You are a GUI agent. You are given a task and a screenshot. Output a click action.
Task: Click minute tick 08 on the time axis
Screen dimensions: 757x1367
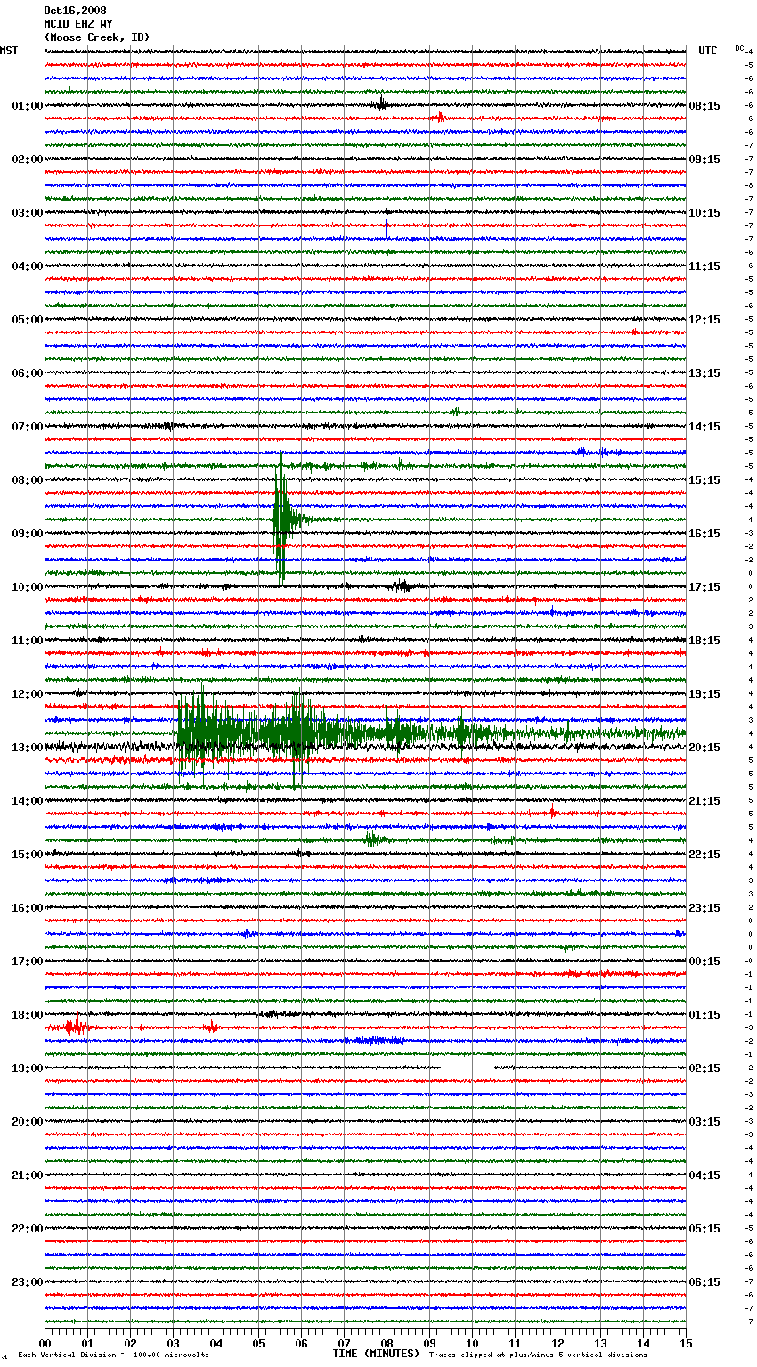click(x=387, y=1343)
